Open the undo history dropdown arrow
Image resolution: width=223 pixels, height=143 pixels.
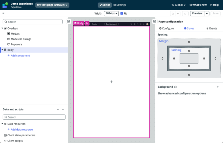178,13
